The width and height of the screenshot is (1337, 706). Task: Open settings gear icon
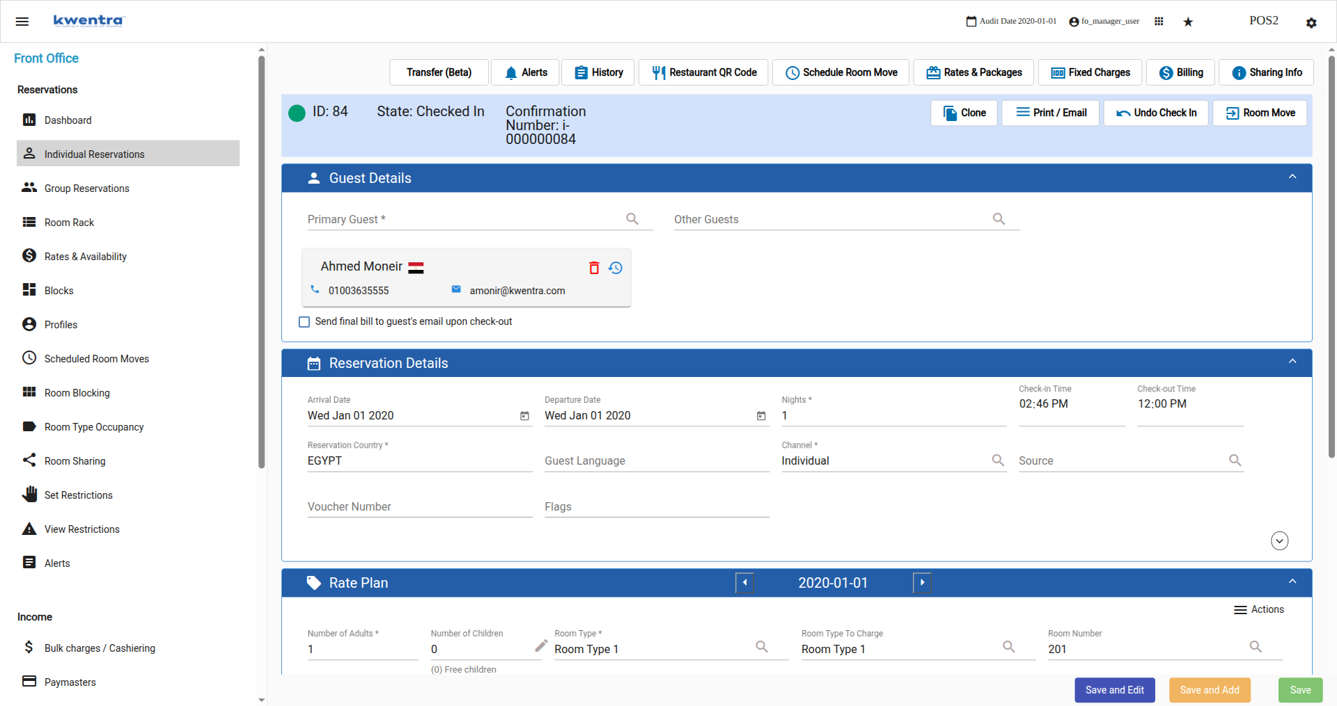1311,23
